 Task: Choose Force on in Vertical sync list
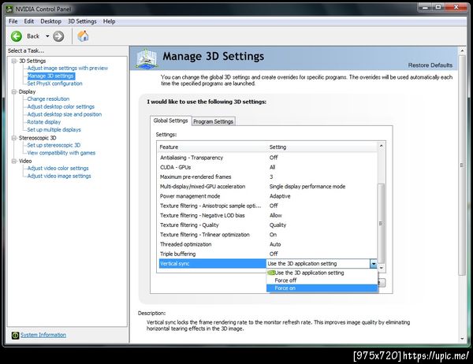point(322,288)
